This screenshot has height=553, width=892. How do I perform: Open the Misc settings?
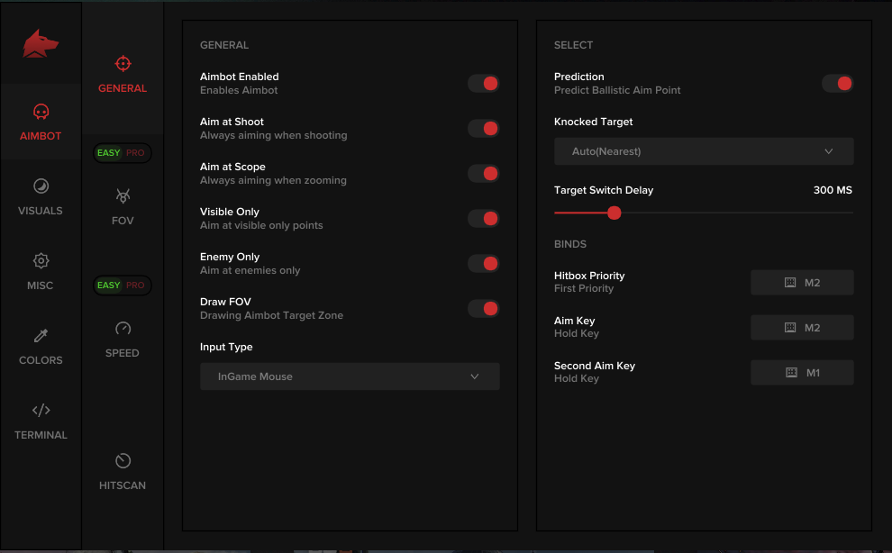[40, 272]
